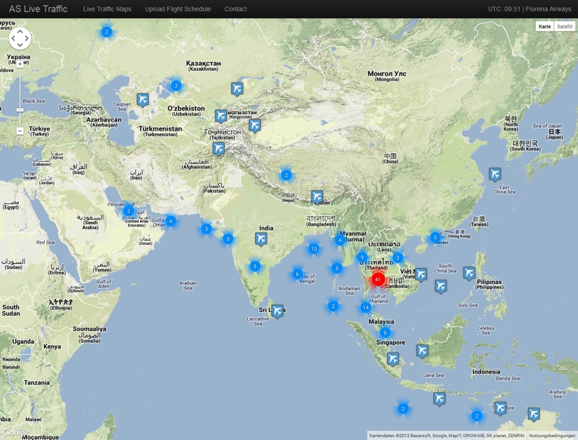
Task: Click the Florena Airways account text
Action: [x=548, y=9]
